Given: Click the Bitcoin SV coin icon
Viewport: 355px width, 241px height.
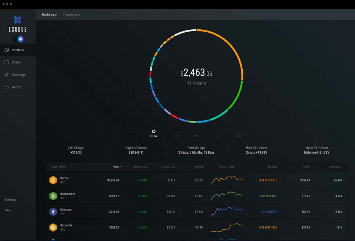Looking at the screenshot, I should [x=53, y=227].
